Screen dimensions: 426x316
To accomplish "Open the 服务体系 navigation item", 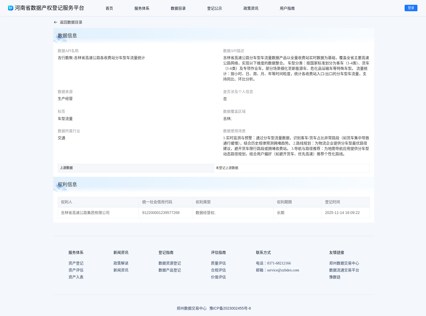I will pos(142,8).
